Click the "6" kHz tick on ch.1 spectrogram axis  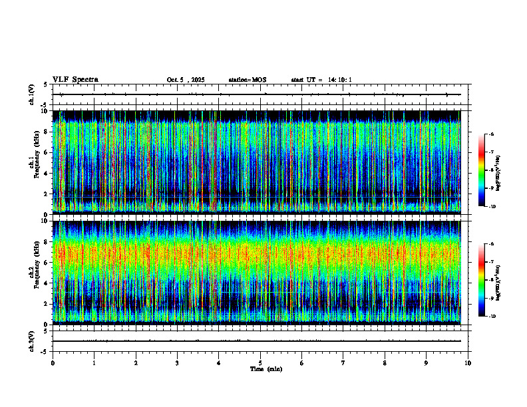coord(47,152)
